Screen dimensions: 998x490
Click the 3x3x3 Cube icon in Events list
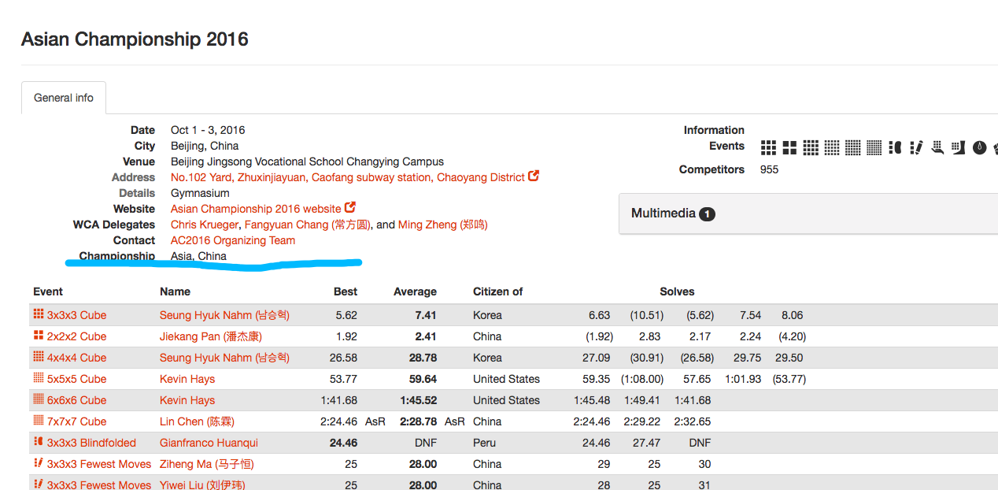(768, 147)
